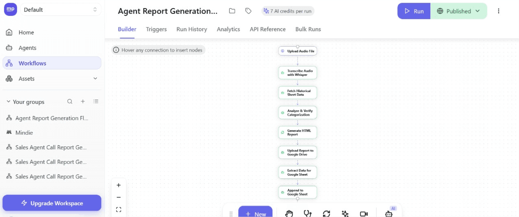
Task: Click the stethoscope diagnose icon
Action: point(308,214)
